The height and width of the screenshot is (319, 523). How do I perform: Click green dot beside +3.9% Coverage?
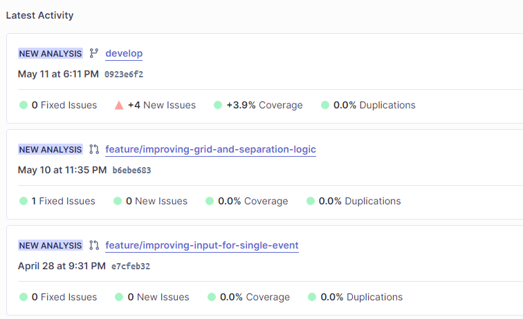click(218, 105)
